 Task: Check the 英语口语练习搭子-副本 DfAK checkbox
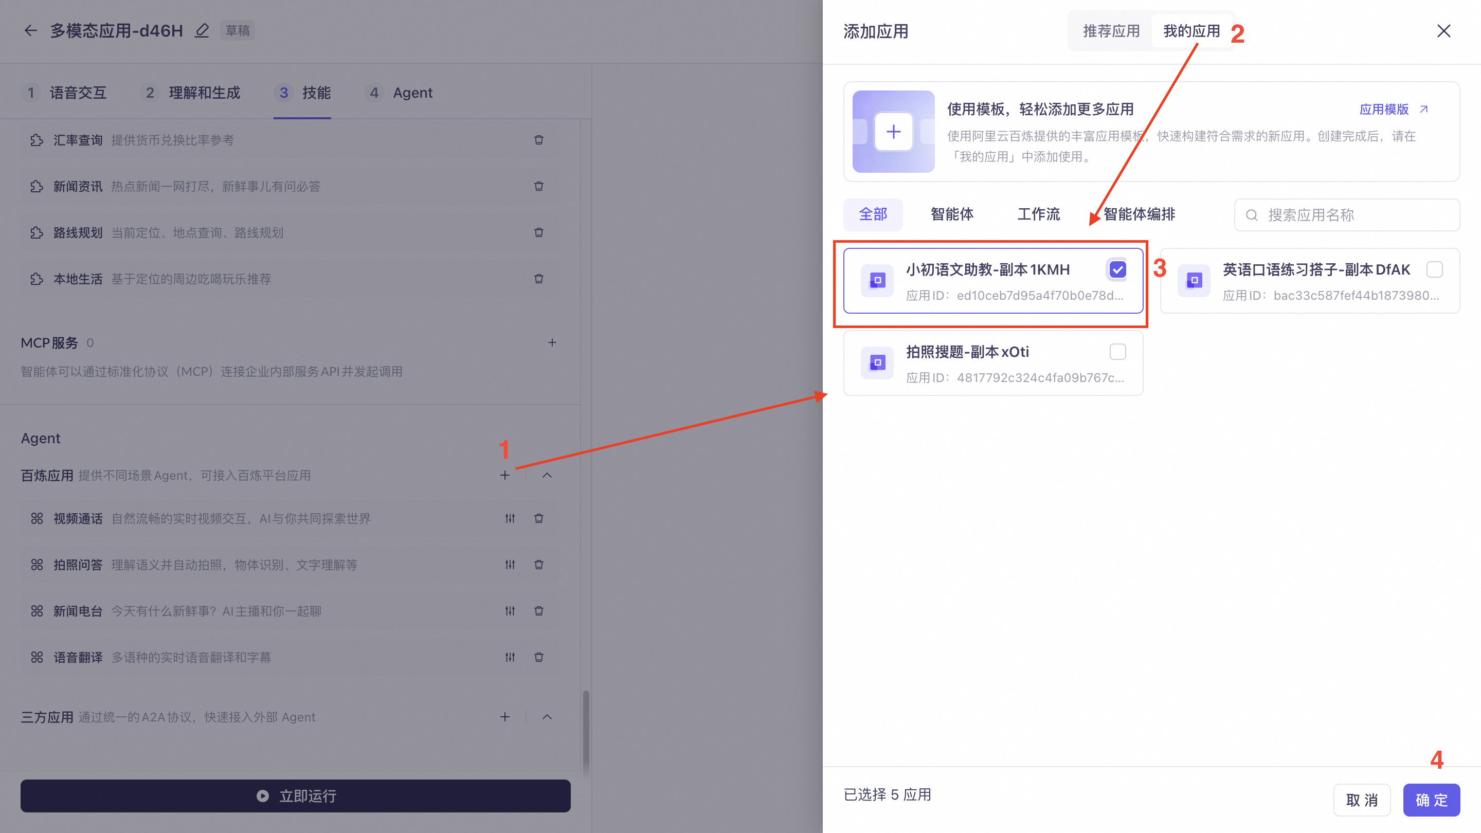(x=1434, y=269)
